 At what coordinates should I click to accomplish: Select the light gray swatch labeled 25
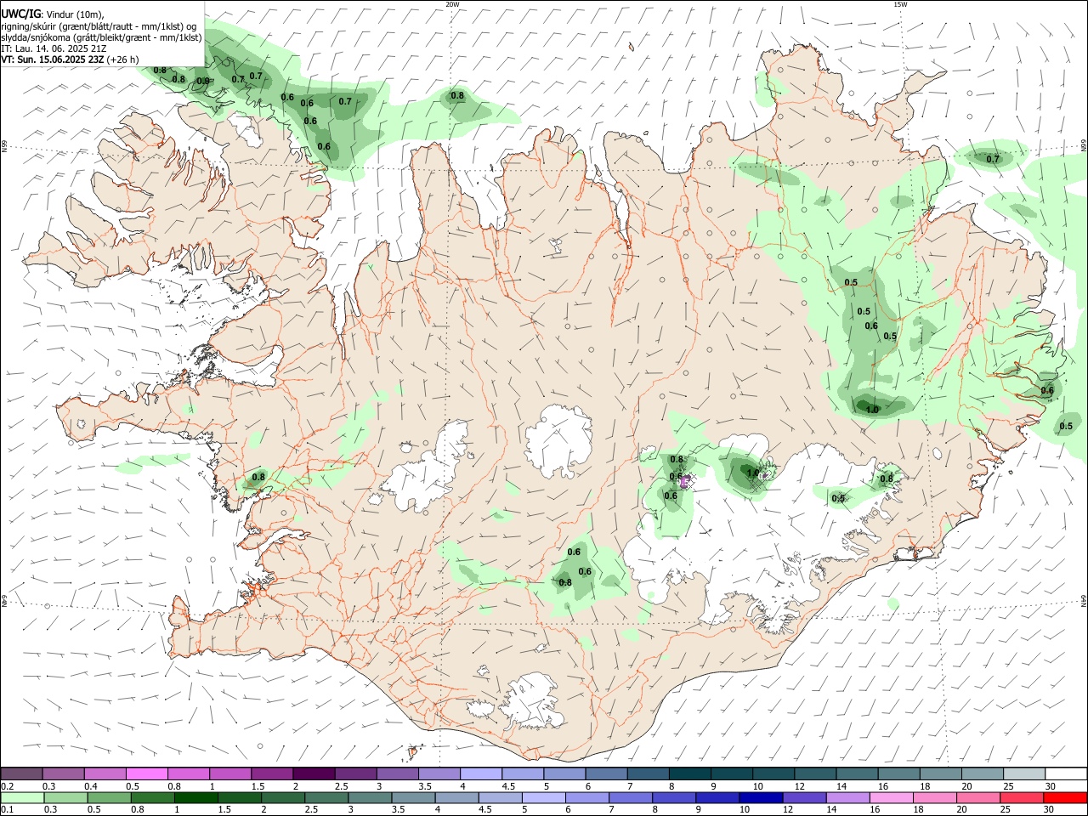coord(1023,773)
